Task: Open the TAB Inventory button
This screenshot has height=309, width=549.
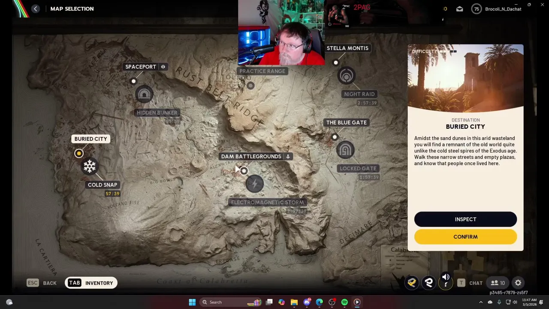Action: pos(91,283)
